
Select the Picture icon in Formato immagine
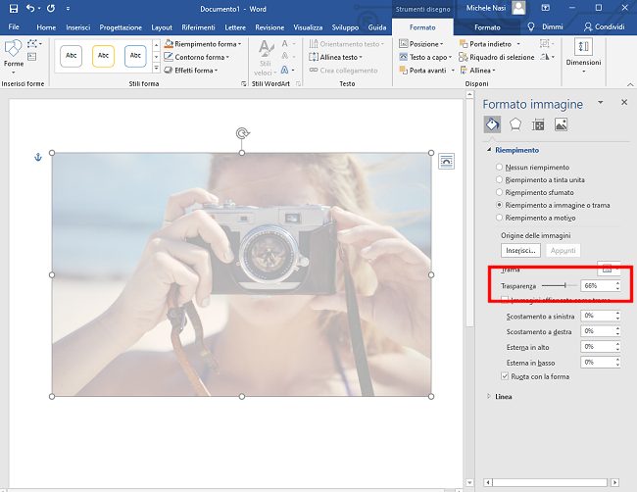(561, 124)
